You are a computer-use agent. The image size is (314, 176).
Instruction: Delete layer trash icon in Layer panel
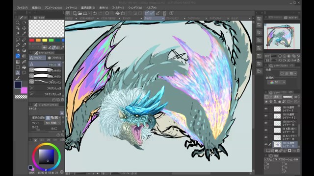pos(298,151)
